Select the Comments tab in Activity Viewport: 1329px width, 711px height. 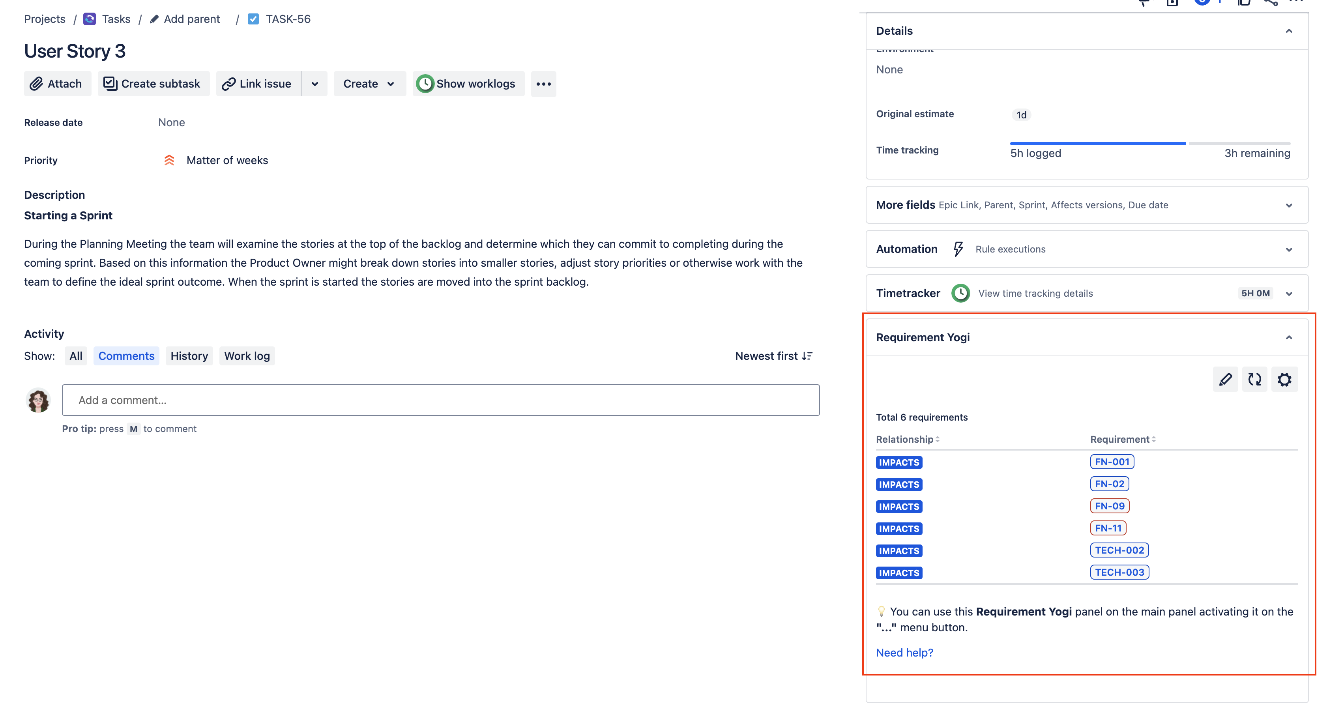click(127, 355)
